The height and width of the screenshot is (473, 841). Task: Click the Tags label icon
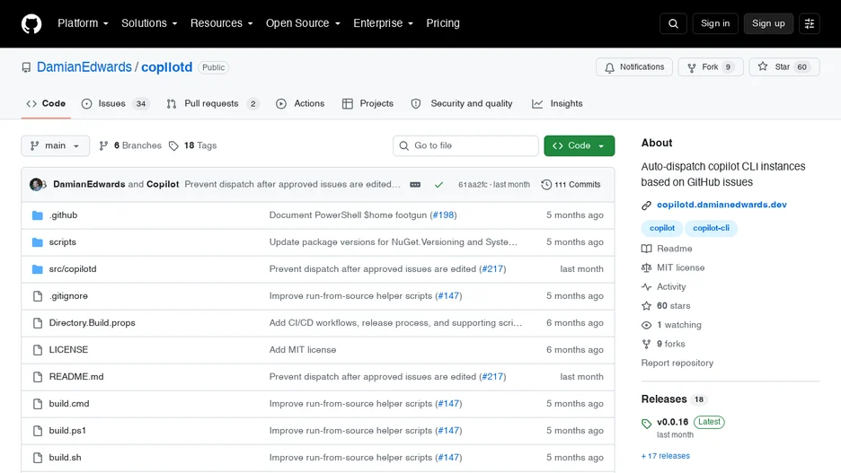tap(173, 145)
